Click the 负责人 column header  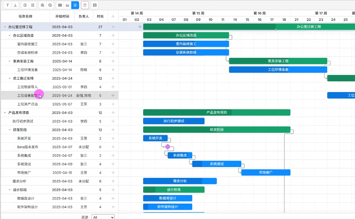[84, 16]
